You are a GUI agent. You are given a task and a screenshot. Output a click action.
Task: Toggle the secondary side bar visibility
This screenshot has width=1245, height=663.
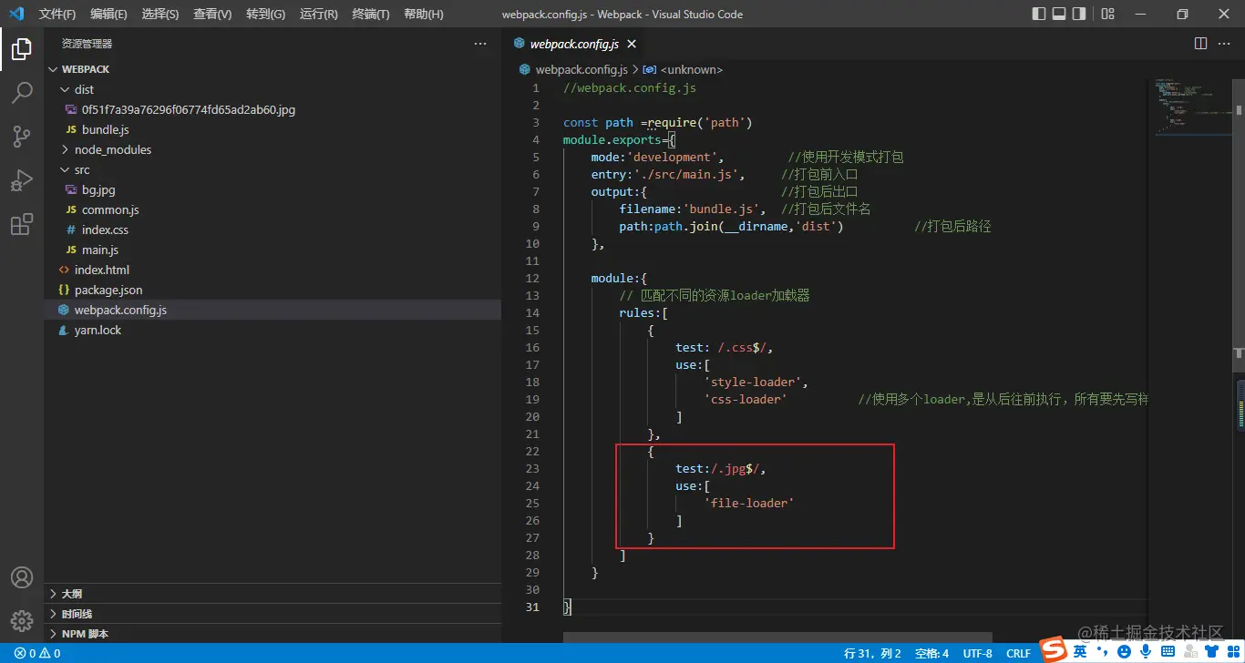(1079, 14)
